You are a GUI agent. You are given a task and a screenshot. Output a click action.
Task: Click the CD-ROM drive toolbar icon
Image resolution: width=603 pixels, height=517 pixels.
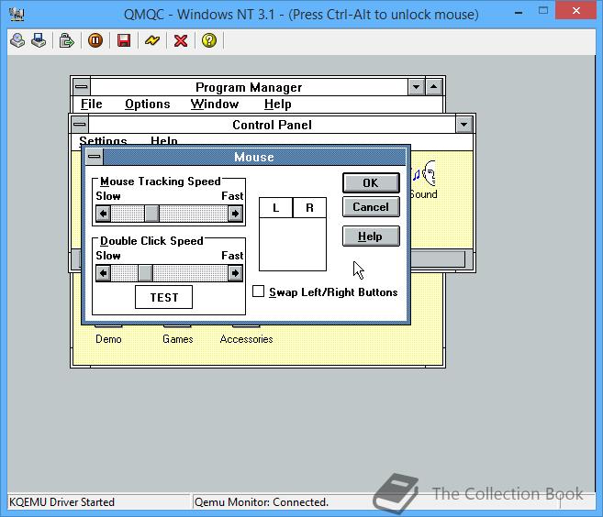[x=17, y=40]
